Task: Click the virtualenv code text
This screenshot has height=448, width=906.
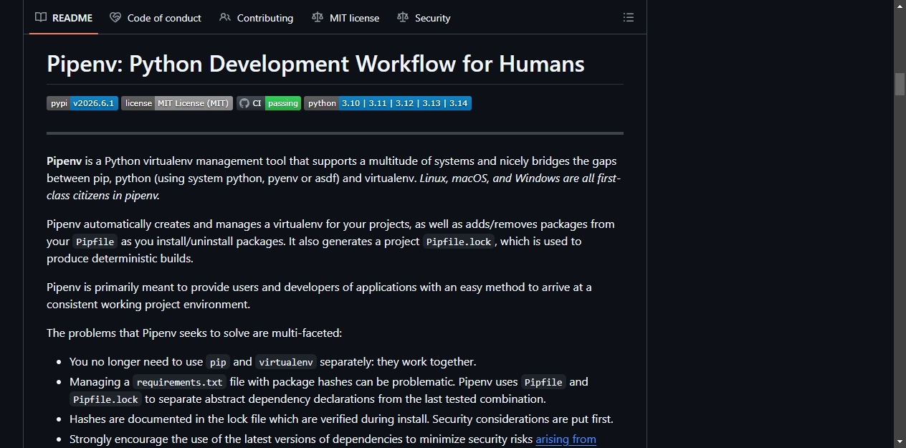Action: point(286,362)
